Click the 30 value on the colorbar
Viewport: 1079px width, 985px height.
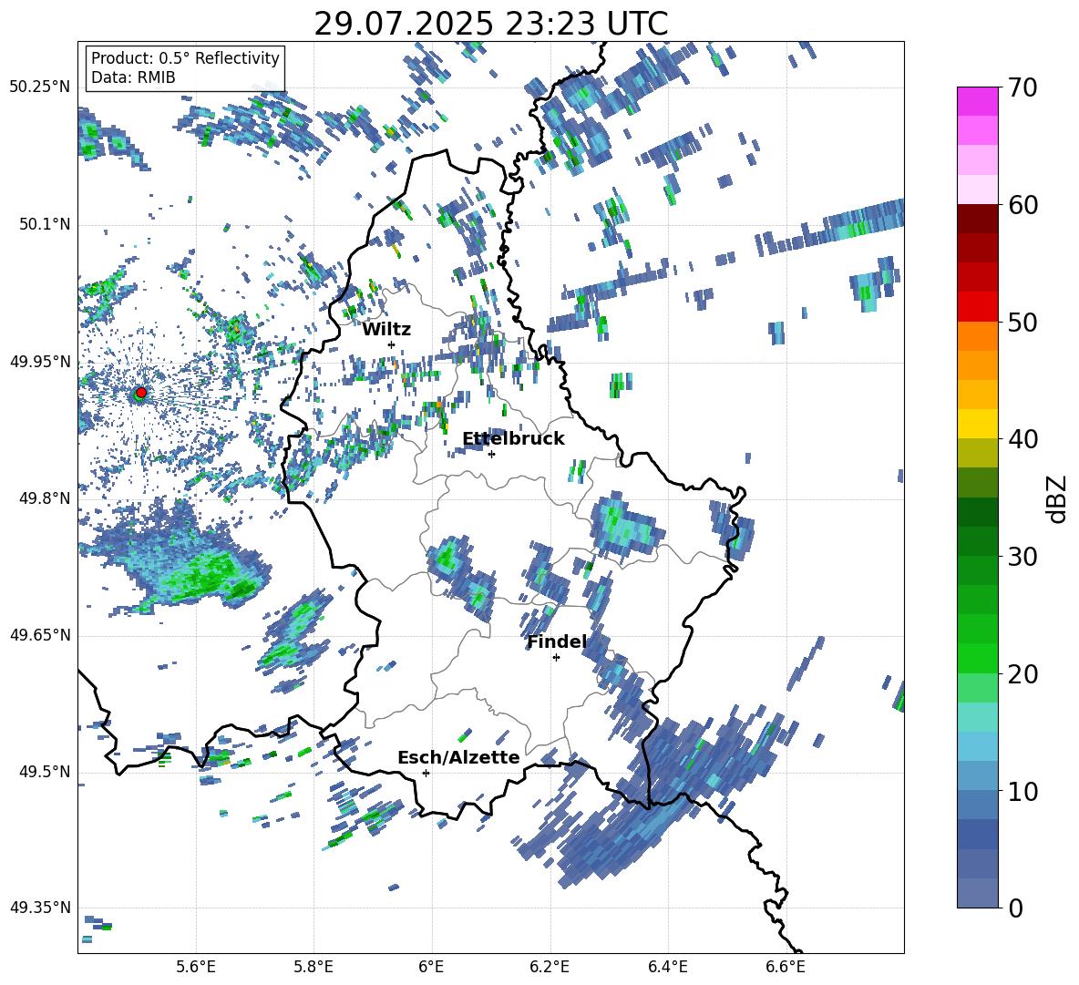tap(1023, 557)
